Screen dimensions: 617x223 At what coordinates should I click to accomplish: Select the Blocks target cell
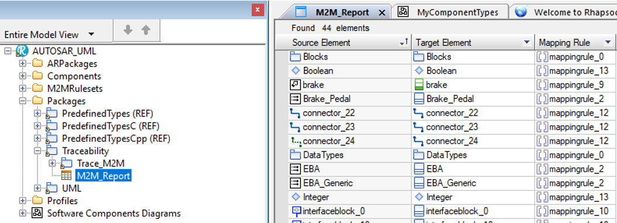[473, 57]
